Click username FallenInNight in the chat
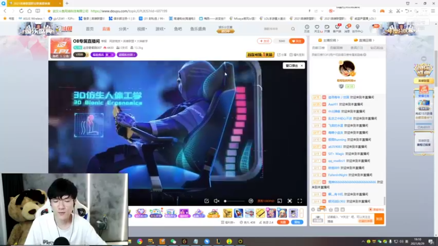The width and height of the screenshot is (438, 246). click(338, 175)
